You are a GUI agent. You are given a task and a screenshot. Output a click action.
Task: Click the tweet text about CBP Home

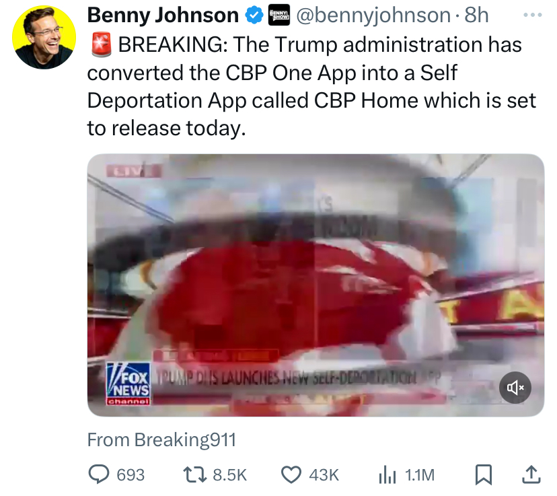pyautogui.click(x=312, y=86)
